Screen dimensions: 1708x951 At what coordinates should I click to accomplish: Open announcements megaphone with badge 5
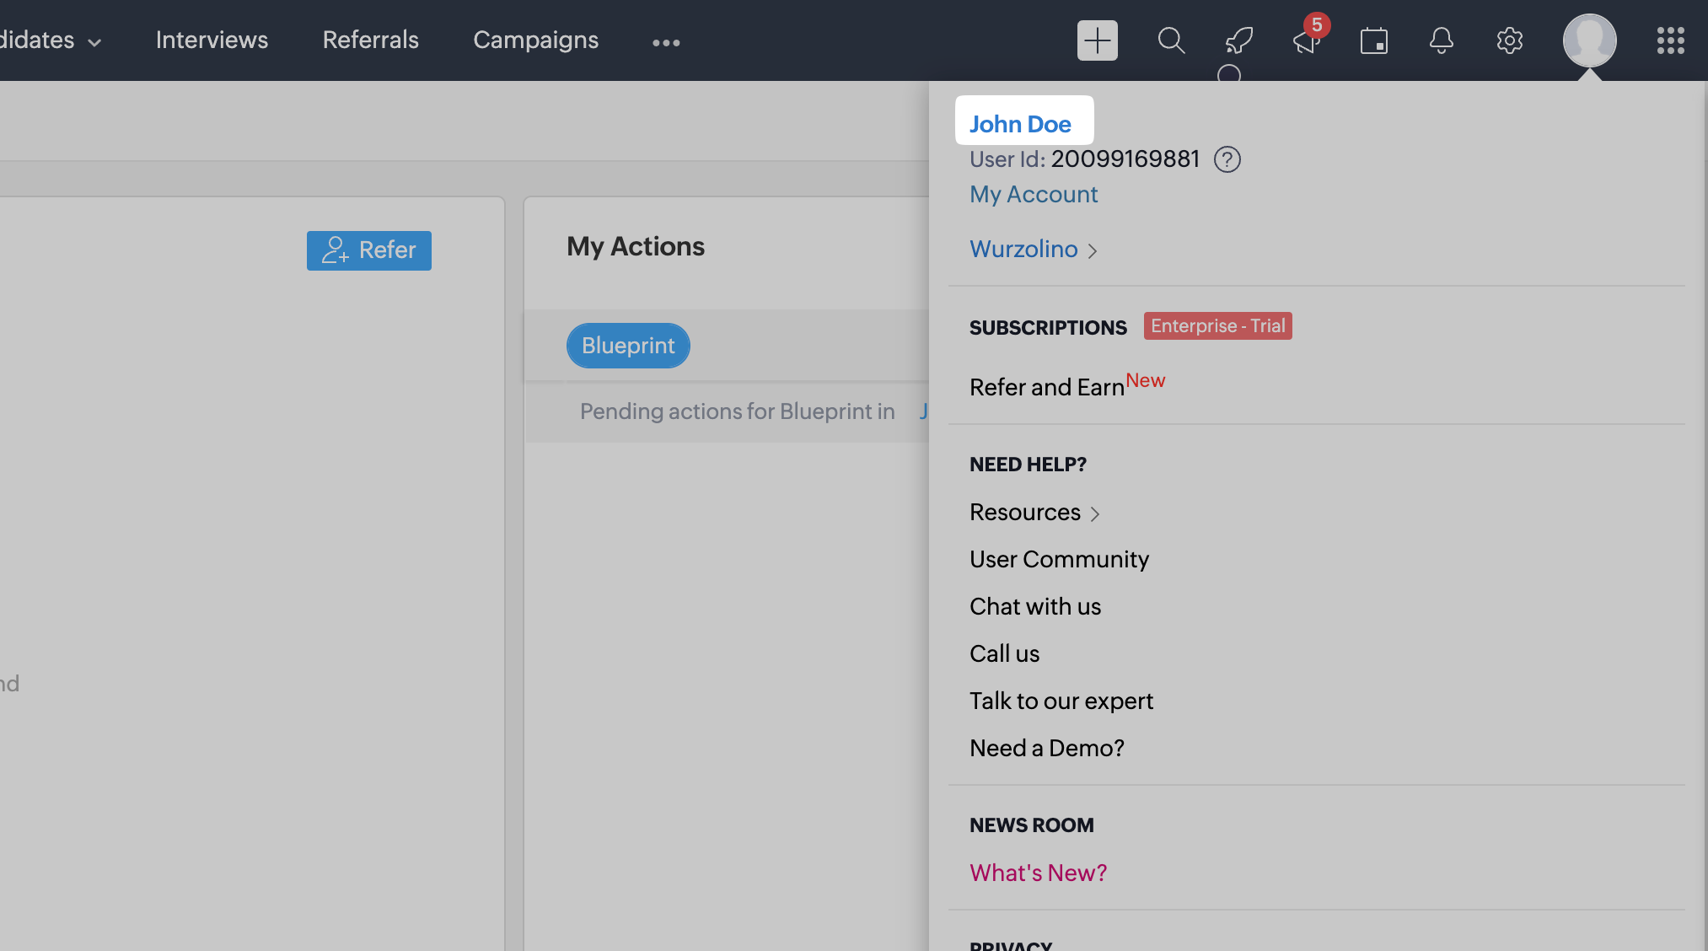[1307, 40]
